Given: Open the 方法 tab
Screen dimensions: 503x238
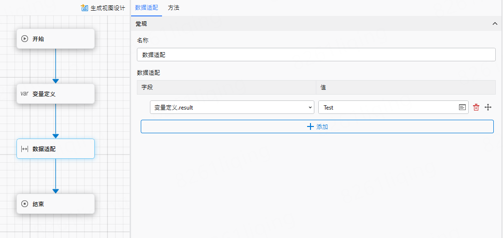Looking at the screenshot, I should tap(174, 8).
